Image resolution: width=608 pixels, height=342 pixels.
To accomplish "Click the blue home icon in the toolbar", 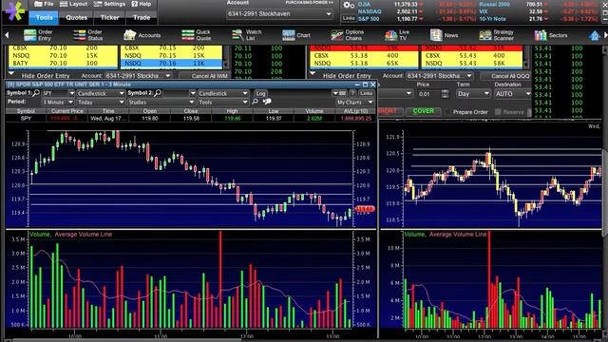I will 594,36.
